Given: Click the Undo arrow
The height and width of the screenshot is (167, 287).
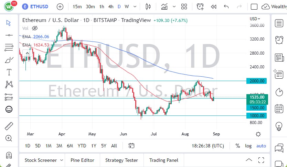Looking at the screenshot, I should (226, 7).
